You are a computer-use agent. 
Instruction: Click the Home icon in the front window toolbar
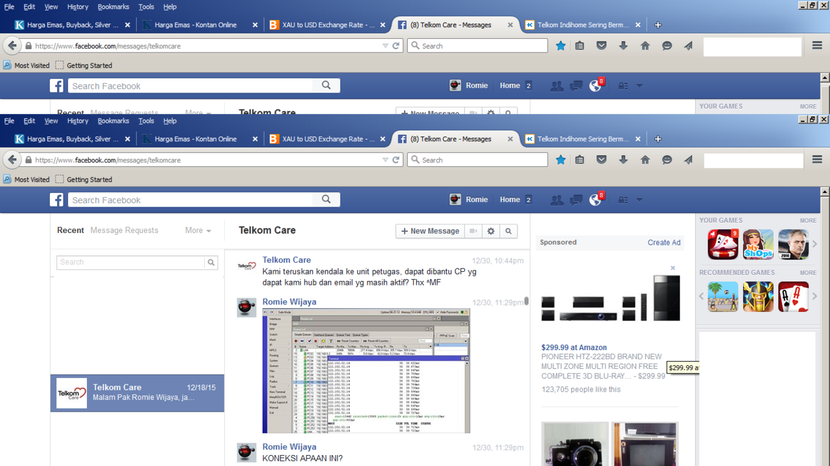pos(645,160)
